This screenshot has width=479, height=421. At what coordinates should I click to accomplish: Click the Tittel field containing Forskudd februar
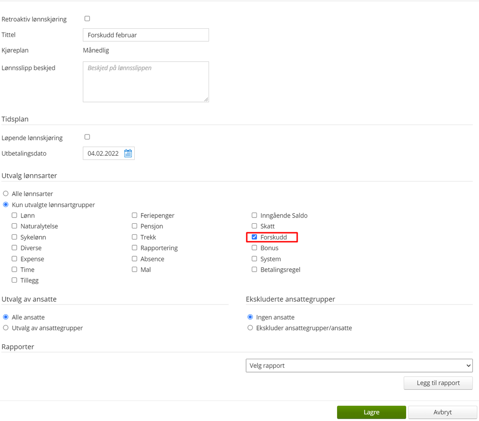click(x=146, y=35)
